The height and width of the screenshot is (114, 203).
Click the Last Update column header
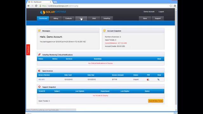click(x=80, y=91)
